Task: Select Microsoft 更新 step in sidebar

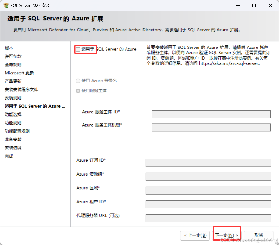Action: [19, 73]
